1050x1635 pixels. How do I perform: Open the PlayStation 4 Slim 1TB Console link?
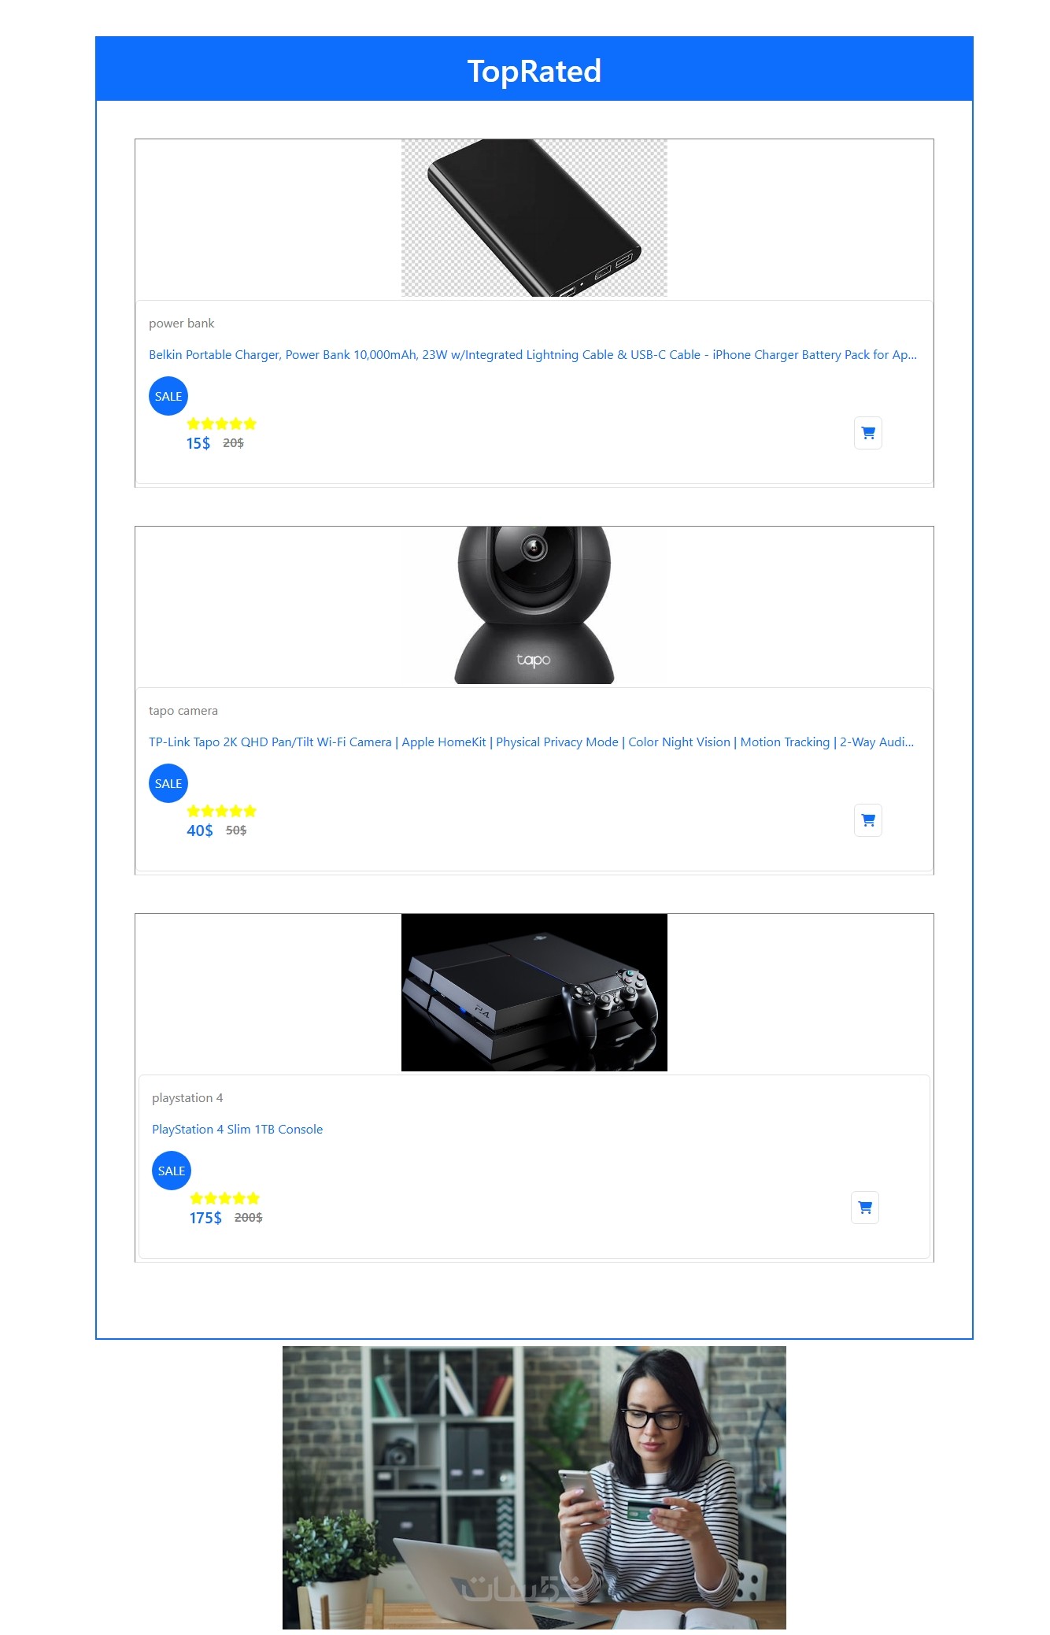point(238,1130)
